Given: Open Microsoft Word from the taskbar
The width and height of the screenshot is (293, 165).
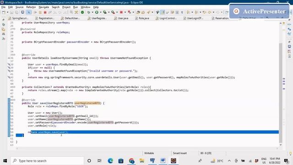Looking at the screenshot, I should [163, 161].
